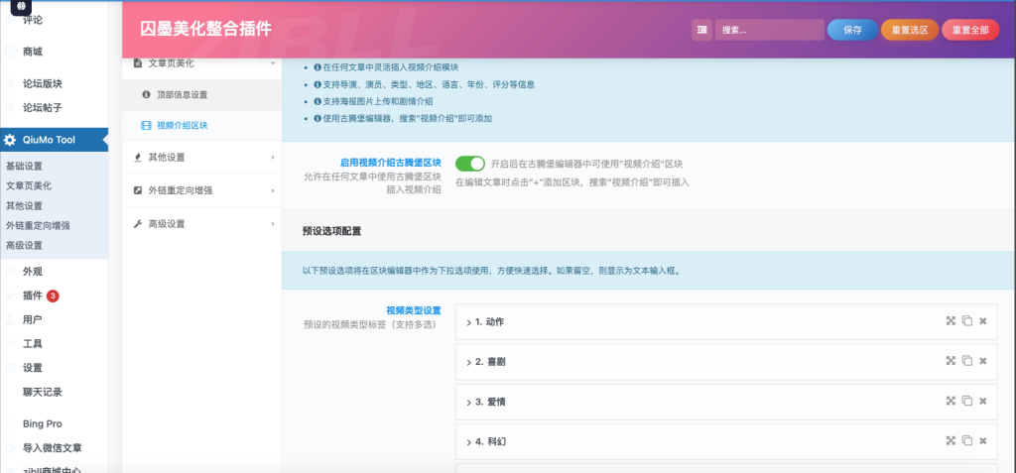Toggle 启用视频介绍古腾堡区块 switch
The image size is (1016, 473).
click(x=469, y=164)
